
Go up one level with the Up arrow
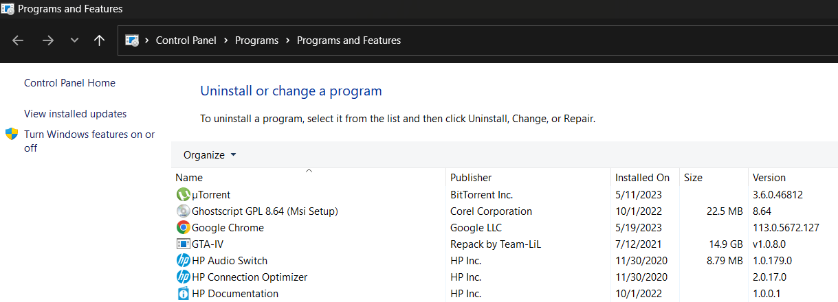99,40
